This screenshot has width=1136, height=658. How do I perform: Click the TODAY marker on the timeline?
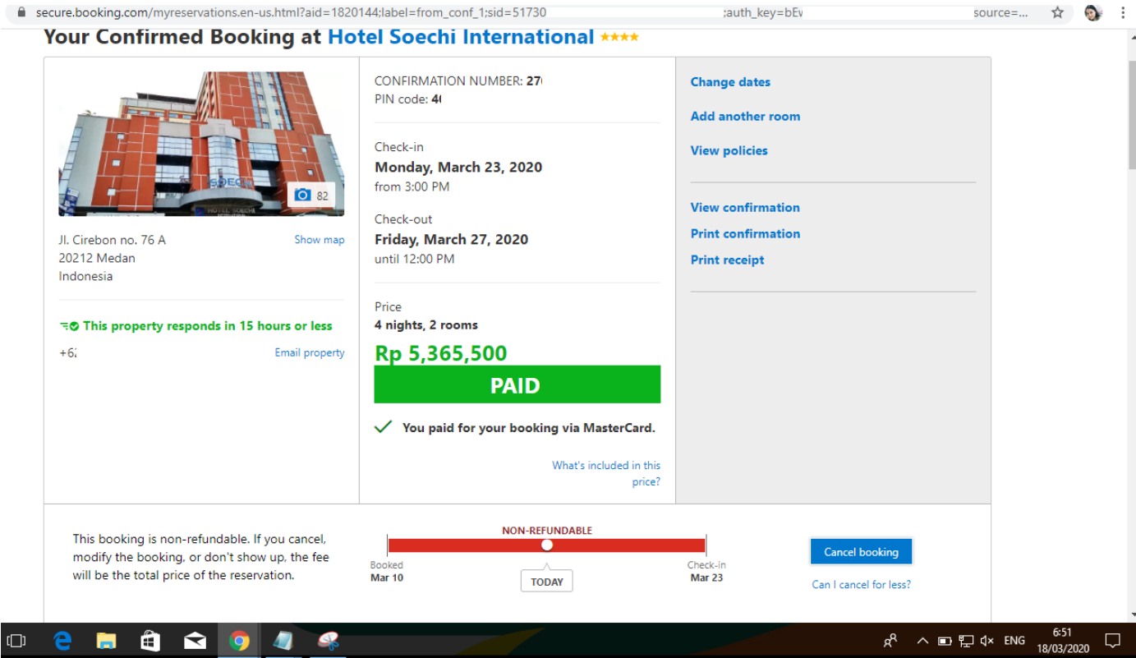[547, 582]
